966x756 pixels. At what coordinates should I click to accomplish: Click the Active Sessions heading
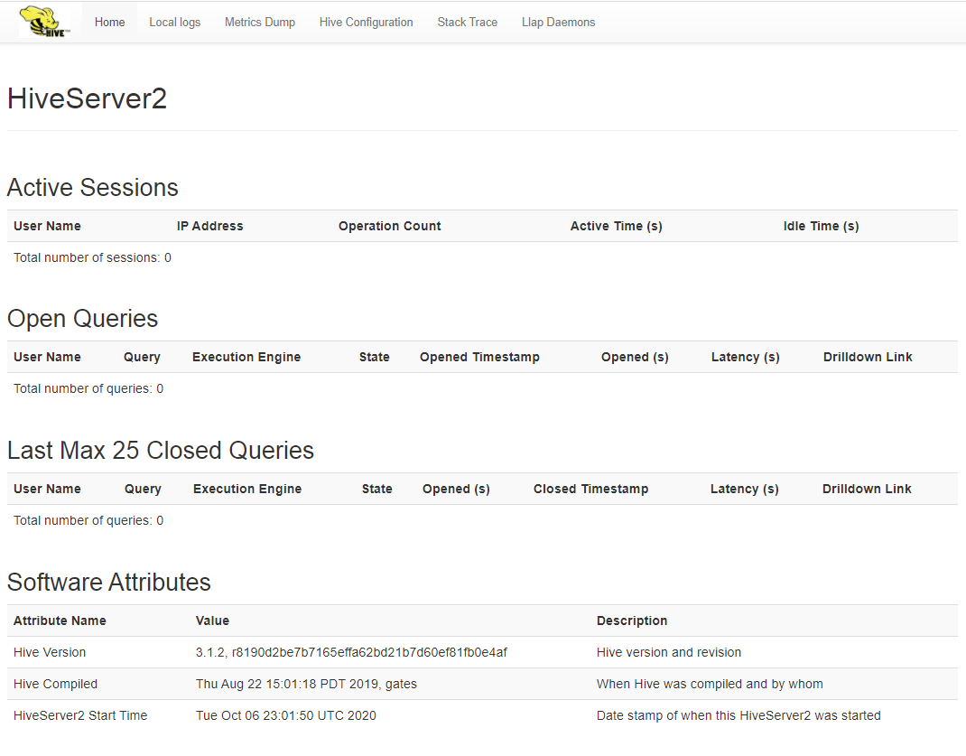[x=92, y=187]
